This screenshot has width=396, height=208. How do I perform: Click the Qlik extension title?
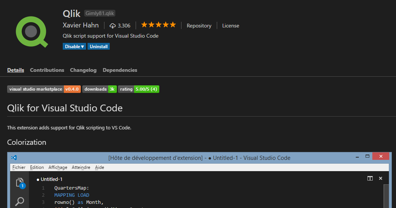(x=71, y=14)
